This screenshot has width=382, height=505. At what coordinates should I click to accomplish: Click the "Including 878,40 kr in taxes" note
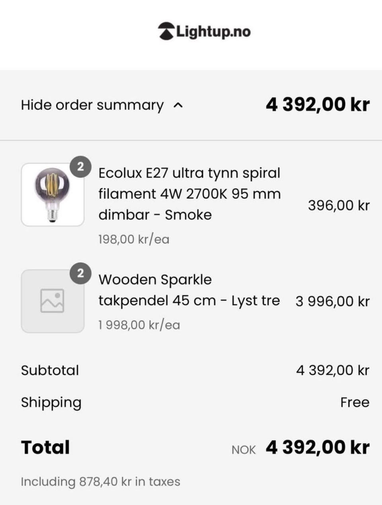tap(100, 481)
